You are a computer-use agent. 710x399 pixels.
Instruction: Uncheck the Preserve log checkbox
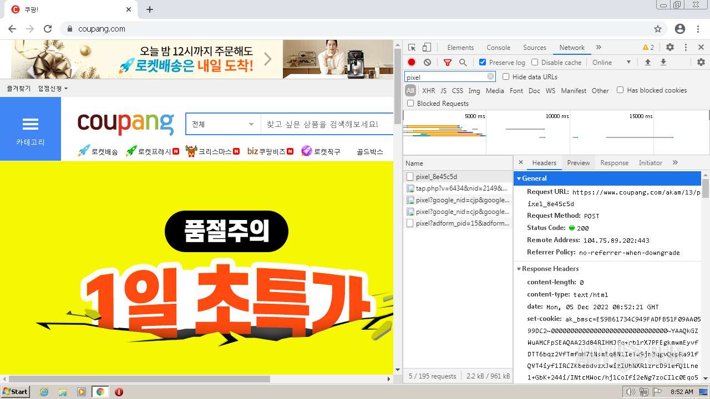click(483, 63)
